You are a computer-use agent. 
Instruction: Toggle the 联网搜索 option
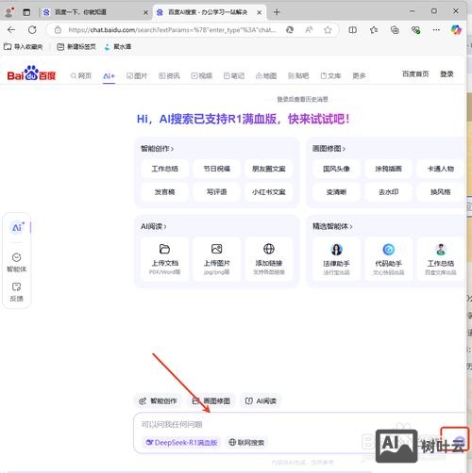pos(246,443)
